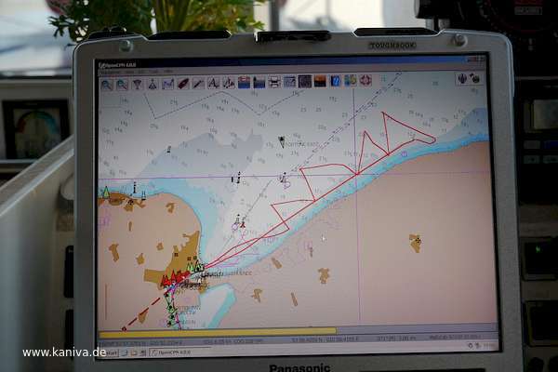
Task: Click the Zoom In magnifier icon
Action: pyautogui.click(x=107, y=84)
